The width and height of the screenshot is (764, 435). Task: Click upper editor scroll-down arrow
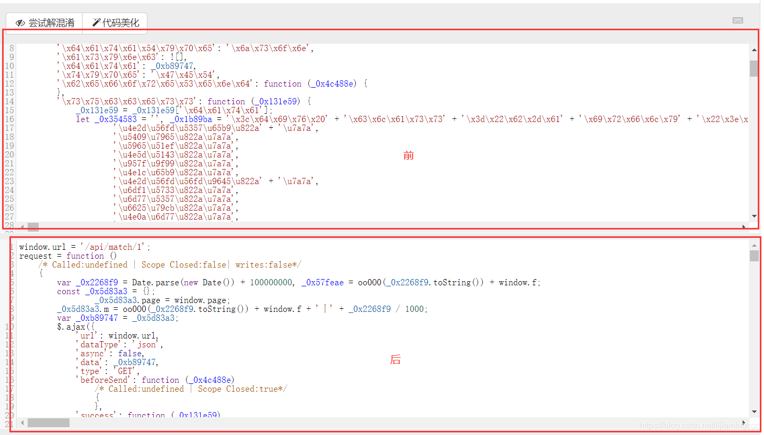click(754, 216)
